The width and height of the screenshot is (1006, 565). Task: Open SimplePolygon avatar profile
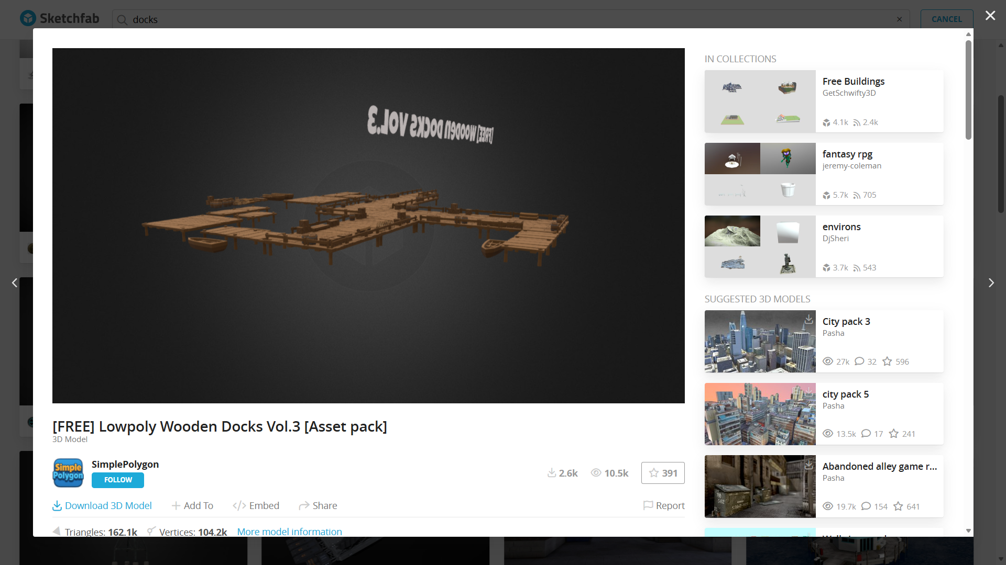pyautogui.click(x=68, y=473)
